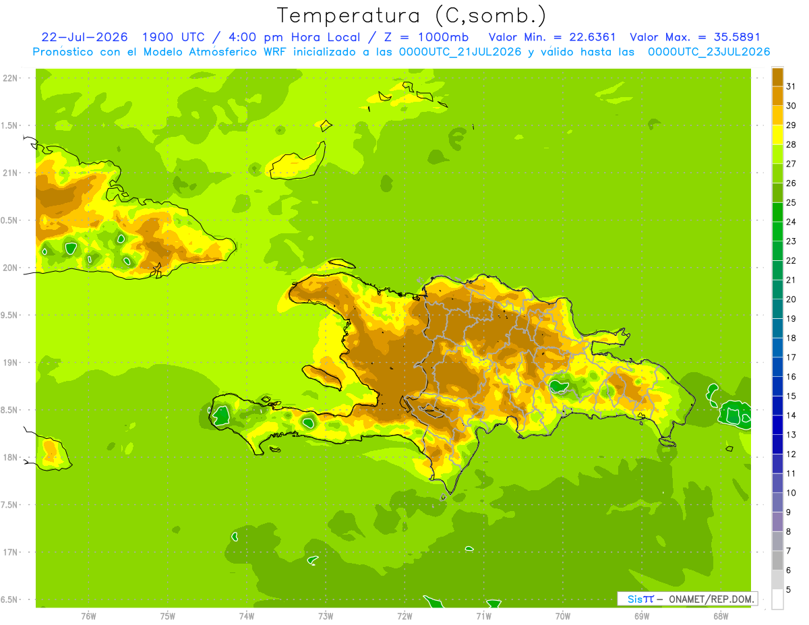
Task: Select the date text "22-Jul-2026"
Action: coord(84,37)
